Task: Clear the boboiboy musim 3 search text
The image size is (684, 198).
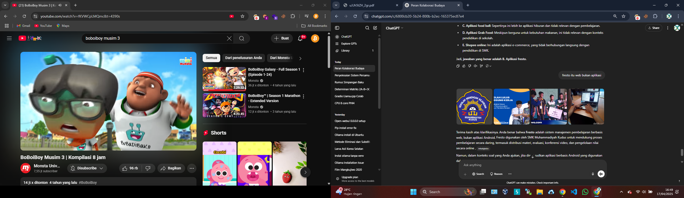Action: [x=229, y=39]
